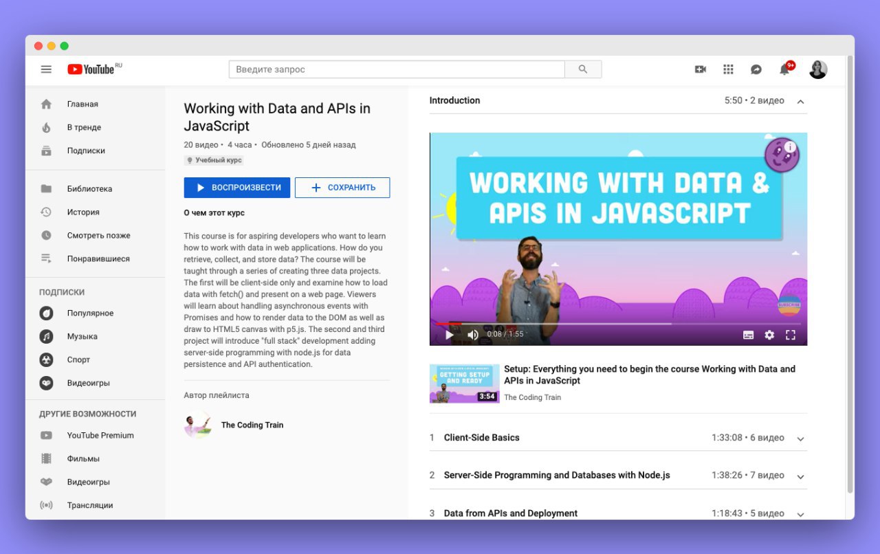
Task: Click the Популярное channel icon
Action: point(46,313)
